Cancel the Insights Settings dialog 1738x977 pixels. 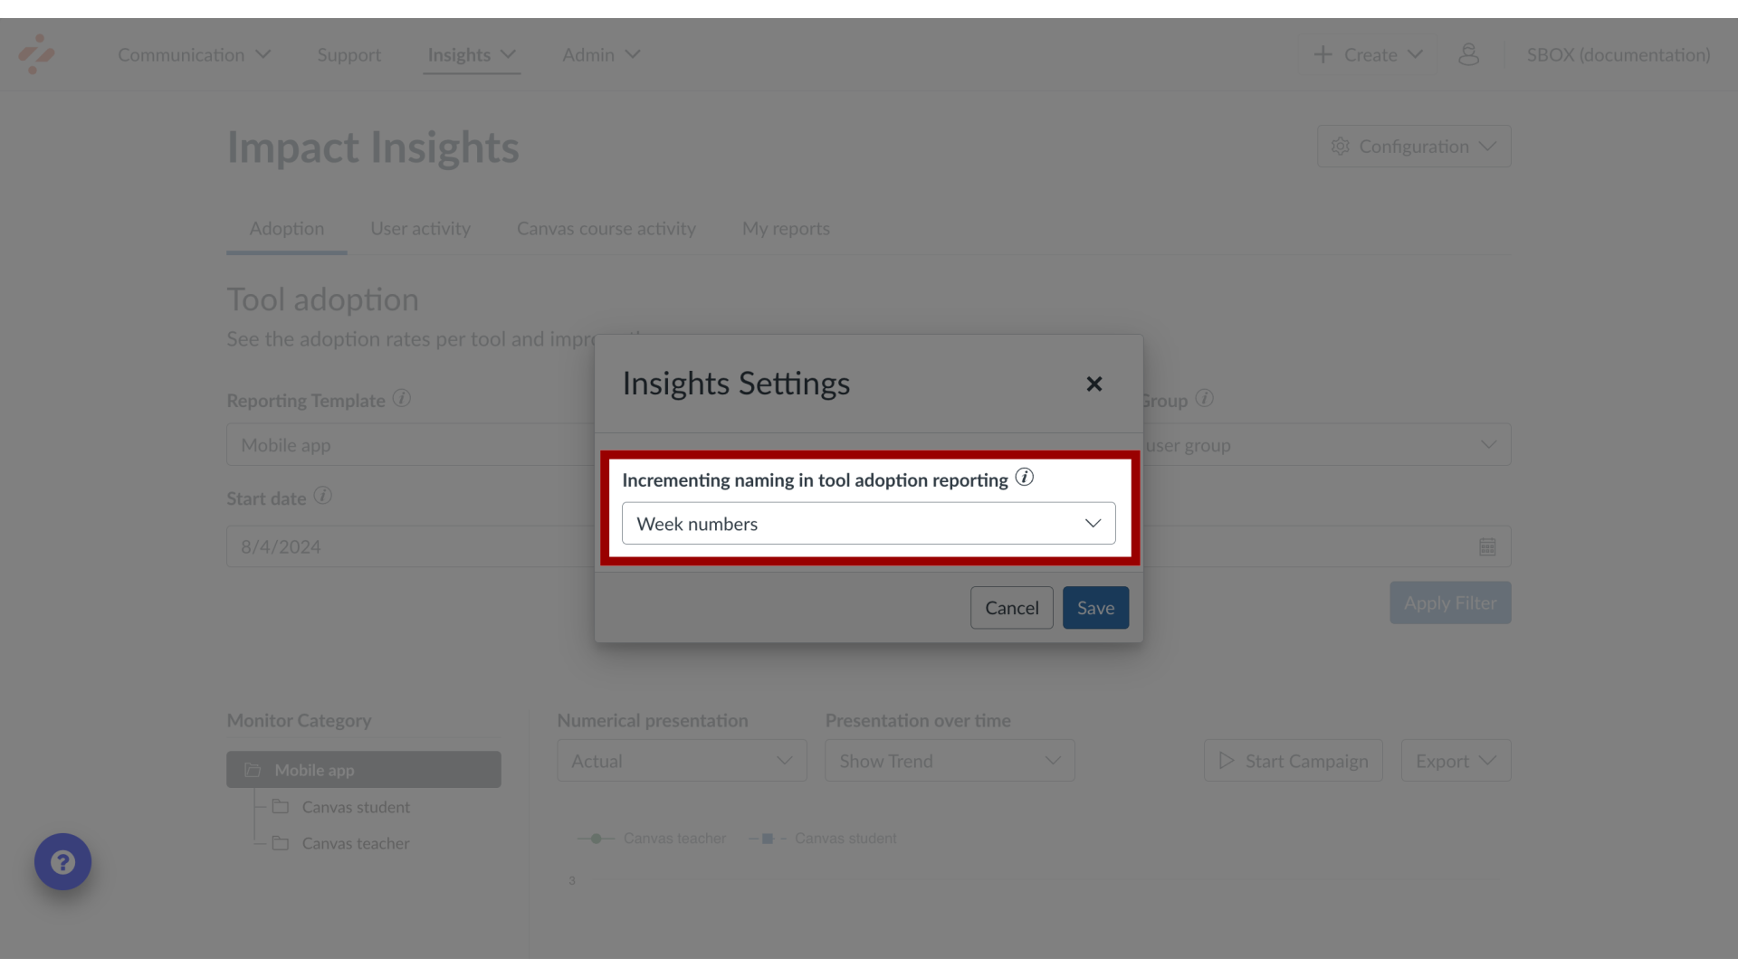click(x=1012, y=607)
